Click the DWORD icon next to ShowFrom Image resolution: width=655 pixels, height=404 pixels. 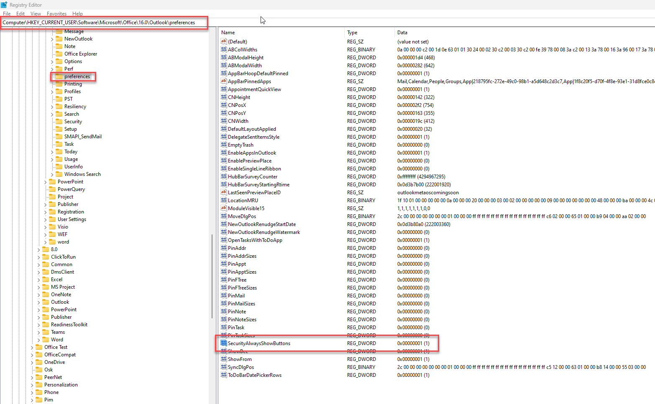(x=224, y=359)
